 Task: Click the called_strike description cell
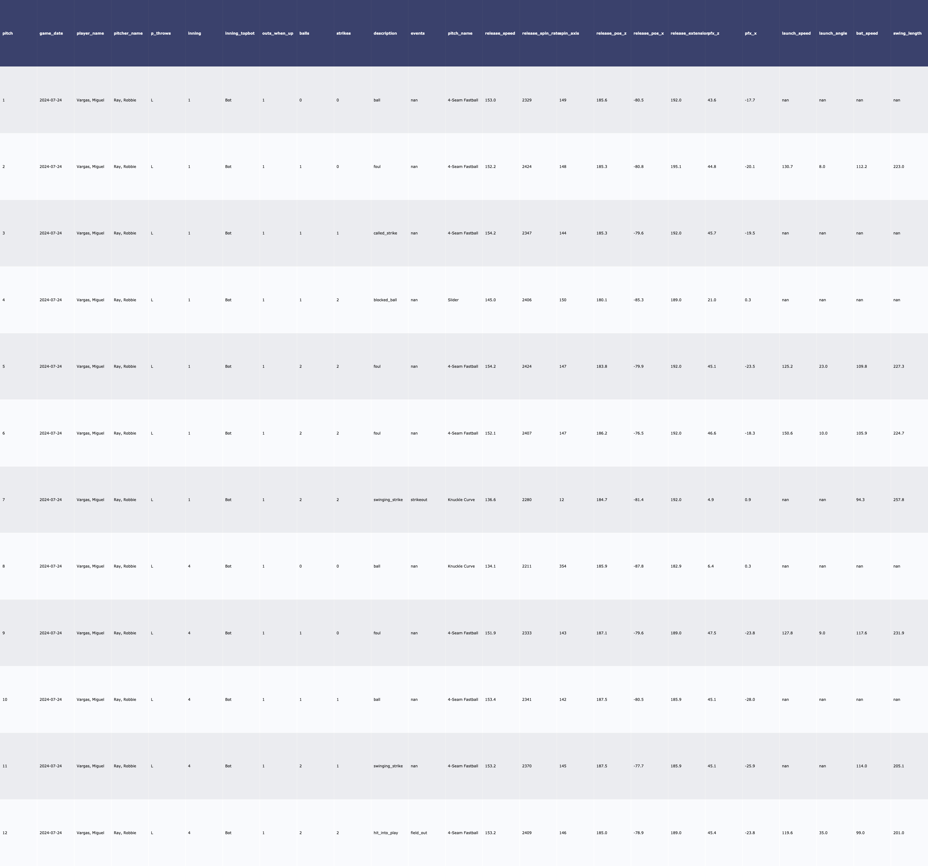click(385, 234)
